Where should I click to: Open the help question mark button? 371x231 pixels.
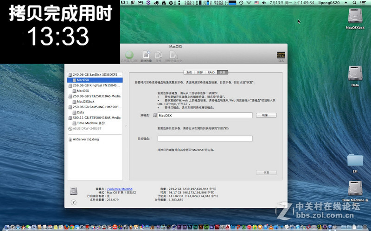tap(74, 202)
